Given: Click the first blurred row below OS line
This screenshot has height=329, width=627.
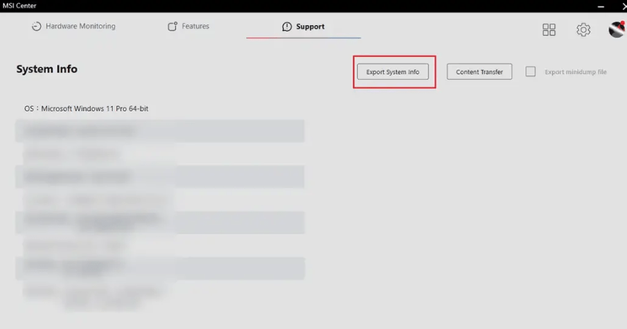Looking at the screenshot, I should pyautogui.click(x=159, y=131).
